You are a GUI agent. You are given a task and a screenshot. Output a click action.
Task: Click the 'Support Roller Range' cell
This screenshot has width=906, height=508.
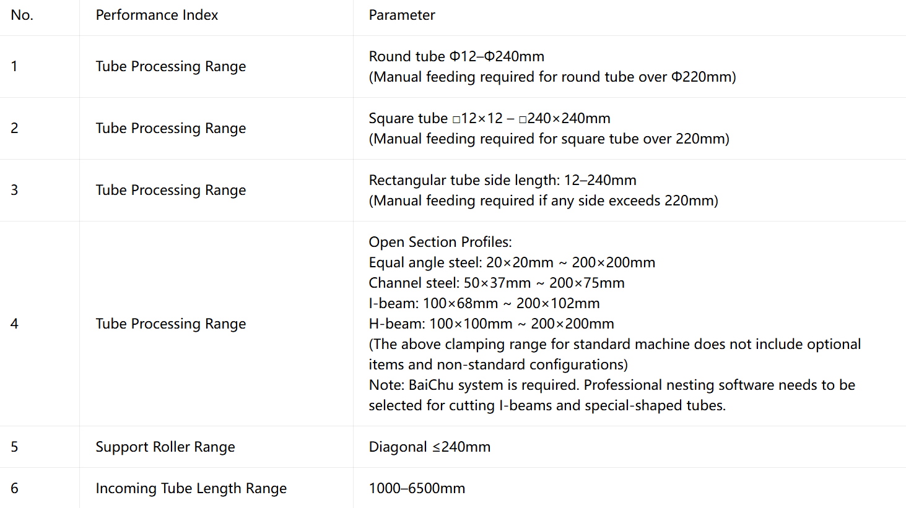165,447
